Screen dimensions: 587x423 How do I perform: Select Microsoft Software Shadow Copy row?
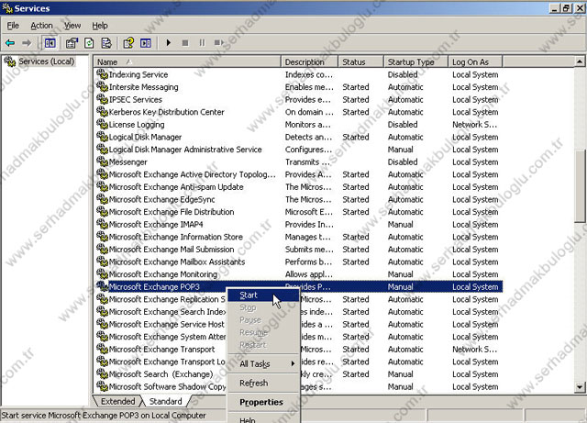pyautogui.click(x=297, y=386)
